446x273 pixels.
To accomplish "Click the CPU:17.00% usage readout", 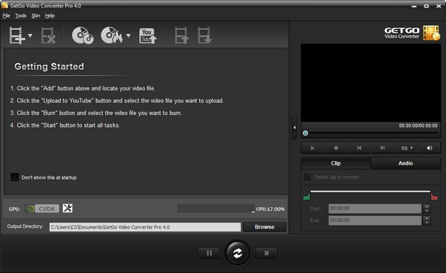I will (271, 209).
